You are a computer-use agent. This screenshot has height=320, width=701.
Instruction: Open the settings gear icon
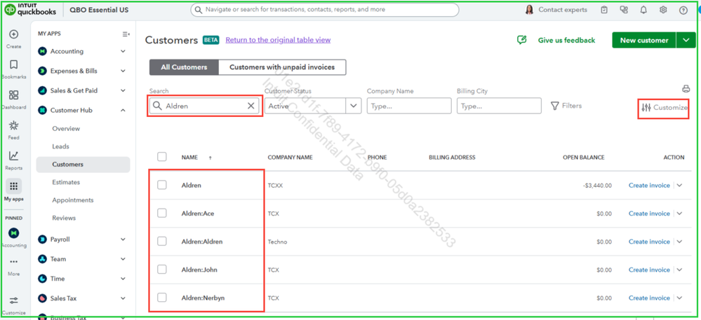tap(663, 10)
